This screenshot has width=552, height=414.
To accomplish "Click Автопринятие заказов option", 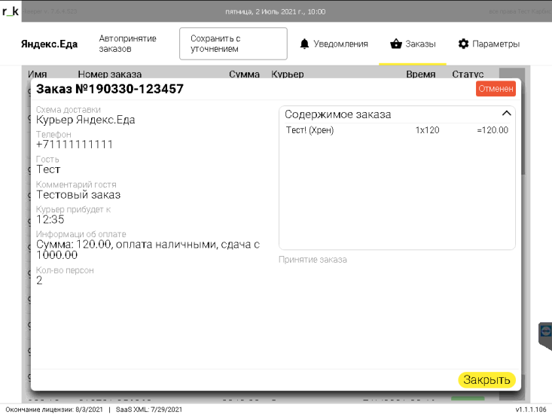I will coord(127,44).
